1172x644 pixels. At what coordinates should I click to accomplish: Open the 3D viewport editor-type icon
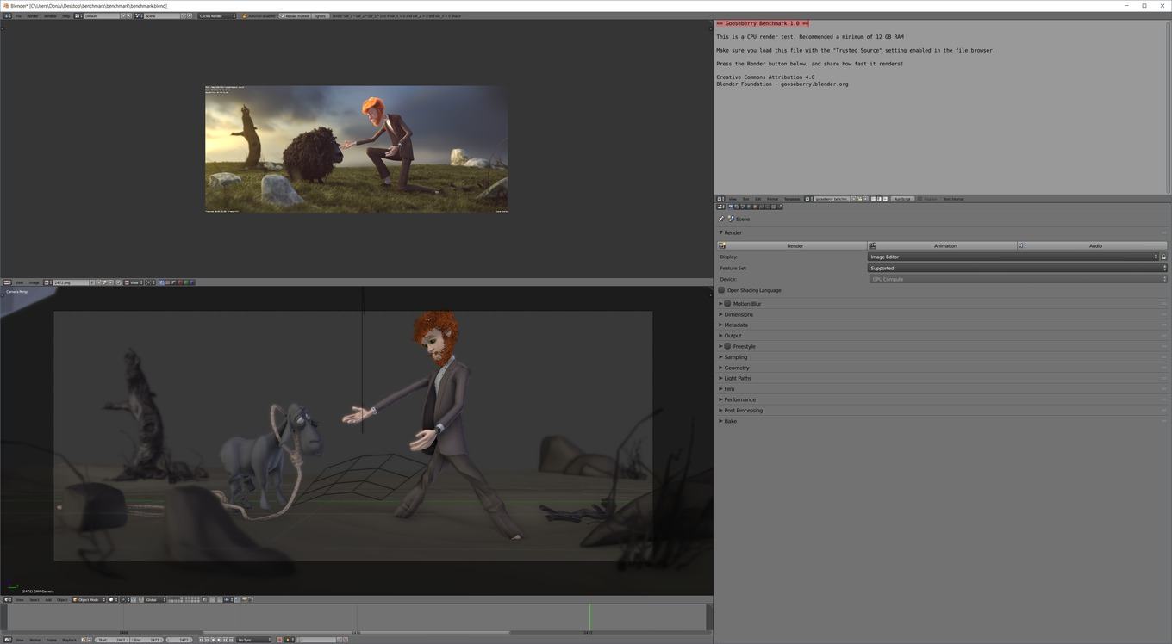click(6, 599)
